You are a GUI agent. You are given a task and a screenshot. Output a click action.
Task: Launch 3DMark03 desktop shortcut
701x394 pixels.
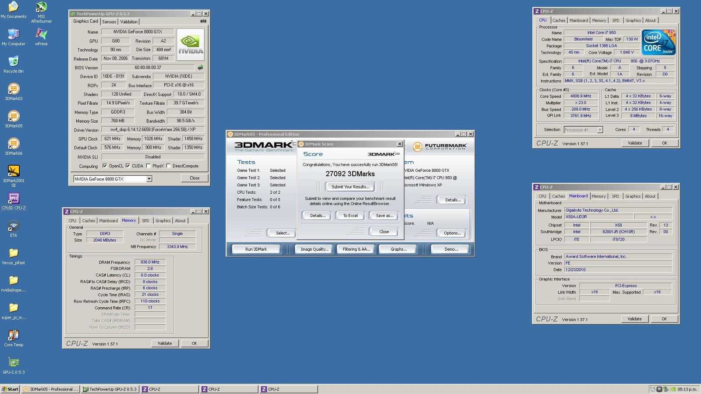click(13, 92)
